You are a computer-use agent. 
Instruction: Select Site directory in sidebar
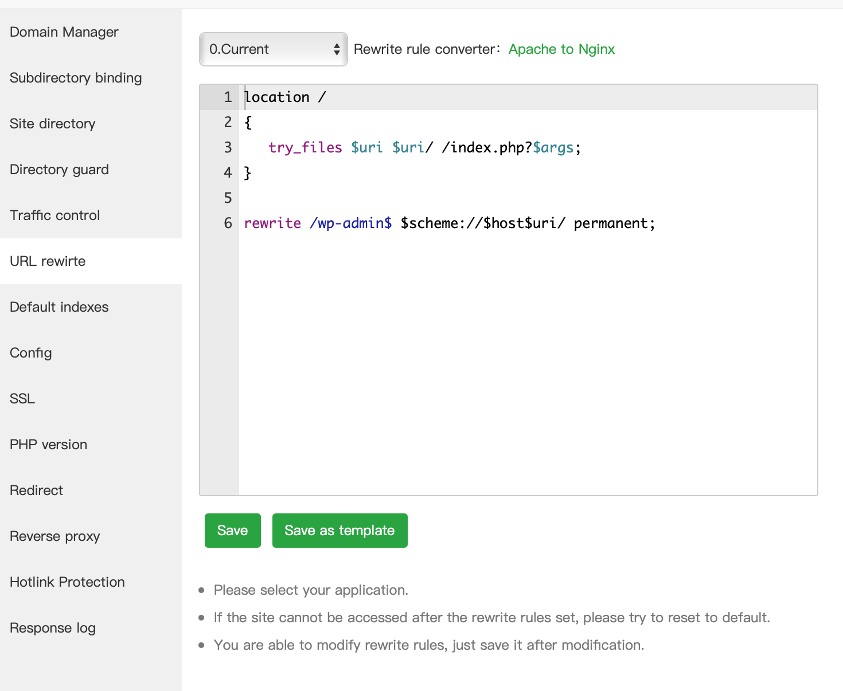coord(53,124)
